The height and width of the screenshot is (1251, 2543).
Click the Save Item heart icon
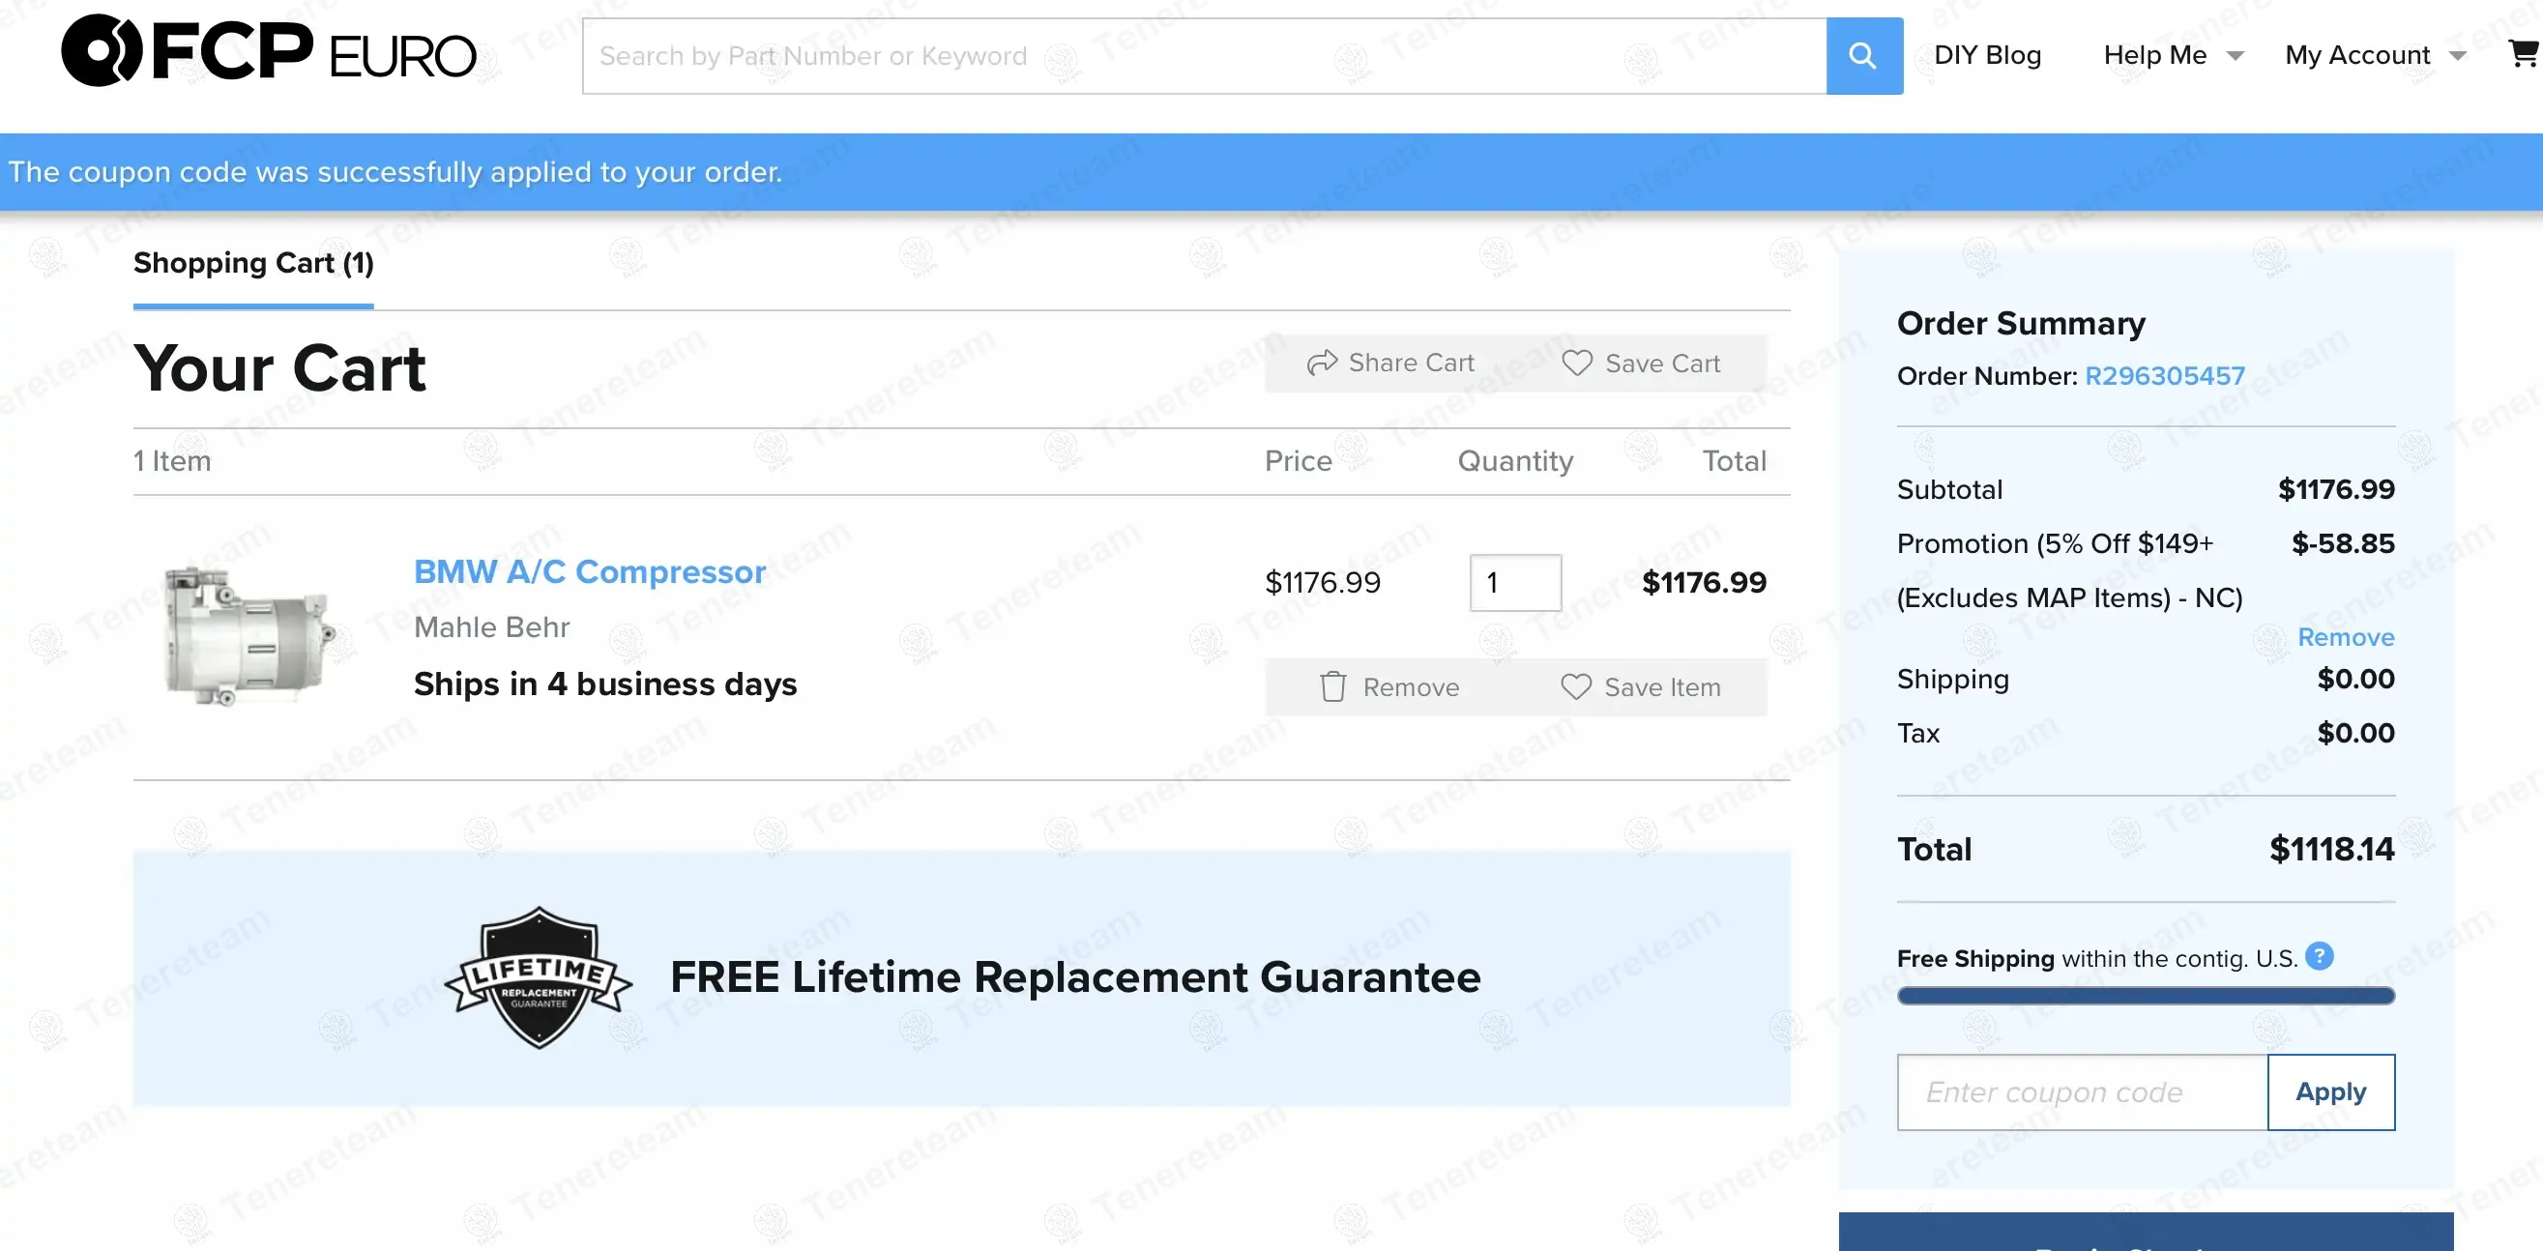click(1575, 687)
